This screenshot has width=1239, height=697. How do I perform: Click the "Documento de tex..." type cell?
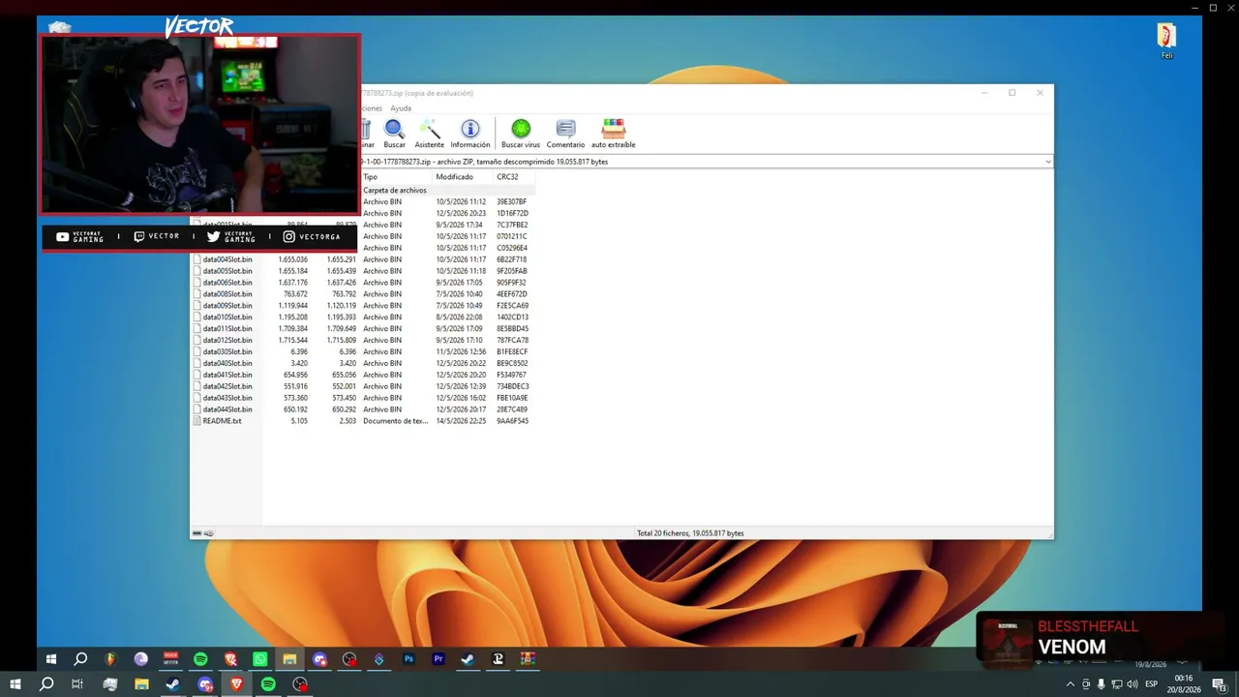tap(395, 421)
